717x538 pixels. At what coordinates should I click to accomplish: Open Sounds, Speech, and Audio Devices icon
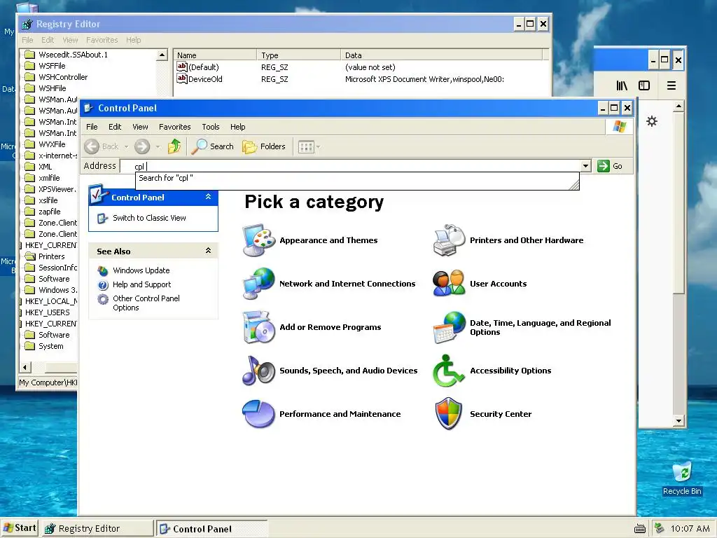coord(259,371)
